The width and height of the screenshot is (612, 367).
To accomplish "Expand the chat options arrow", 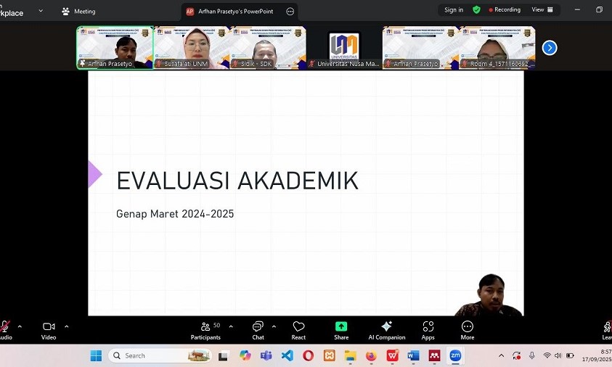I will pos(273,326).
